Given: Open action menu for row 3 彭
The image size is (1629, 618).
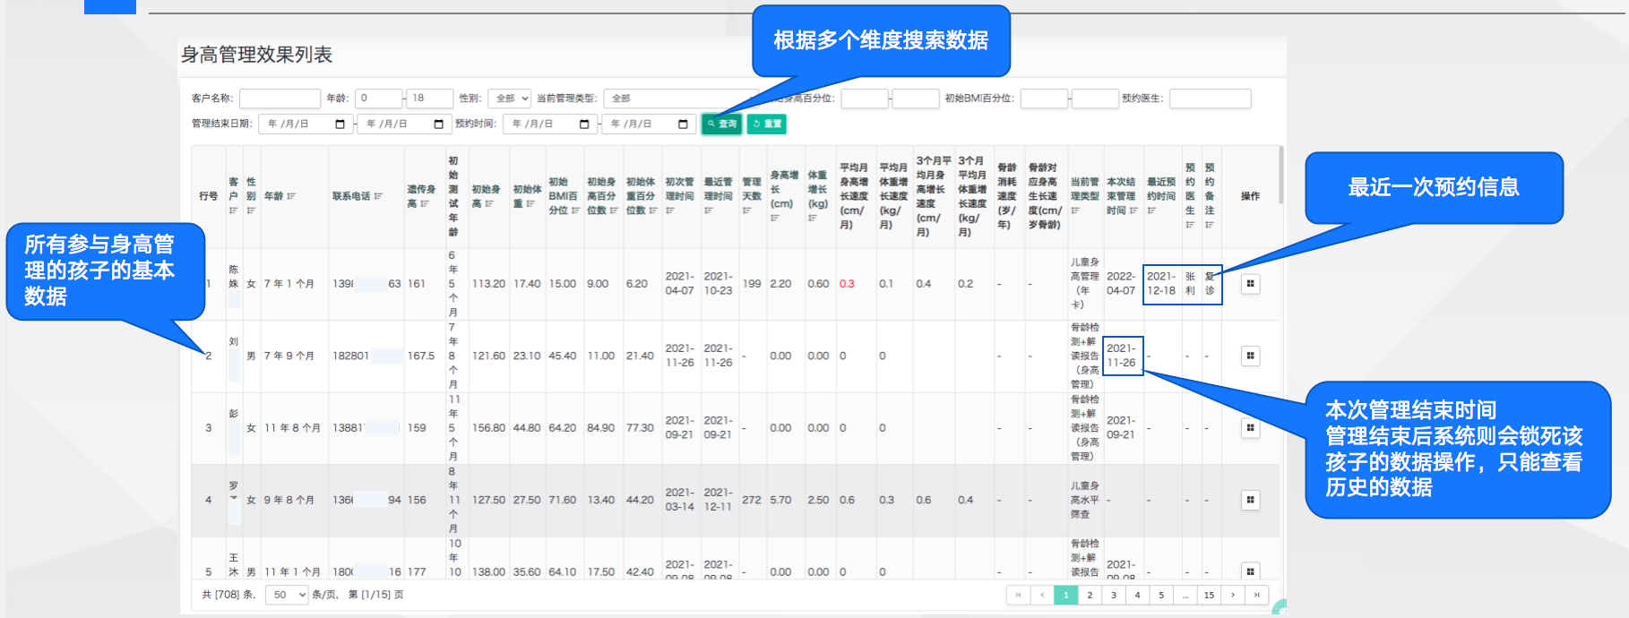Looking at the screenshot, I should point(1250,428).
